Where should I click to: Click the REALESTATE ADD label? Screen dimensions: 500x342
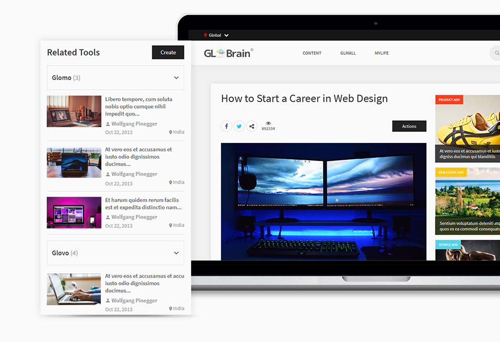(451, 172)
